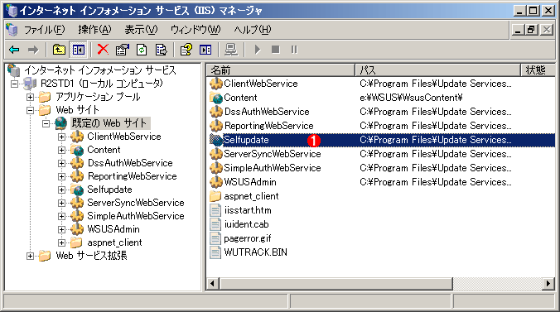The image size is (560, 312).
Task: Expand the Web サービス拡張 node
Action: point(30,256)
